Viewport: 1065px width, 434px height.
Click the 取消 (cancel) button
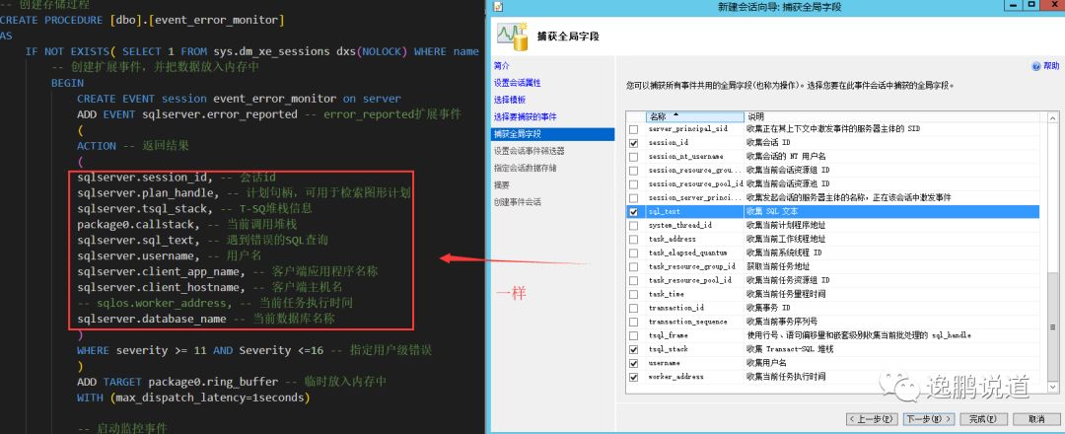(1036, 419)
